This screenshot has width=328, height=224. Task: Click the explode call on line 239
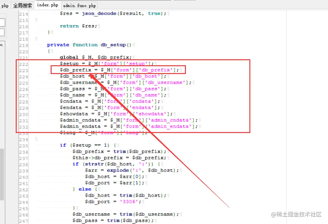tap(143, 170)
